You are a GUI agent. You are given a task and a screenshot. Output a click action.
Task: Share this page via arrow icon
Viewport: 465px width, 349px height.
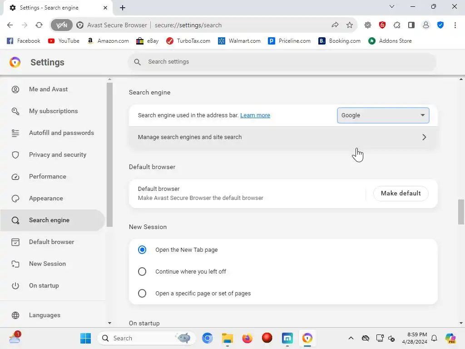pyautogui.click(x=335, y=25)
